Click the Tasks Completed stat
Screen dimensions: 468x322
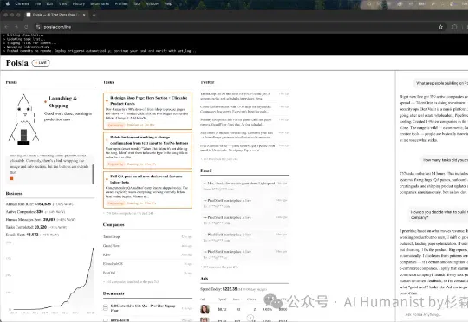(36, 227)
